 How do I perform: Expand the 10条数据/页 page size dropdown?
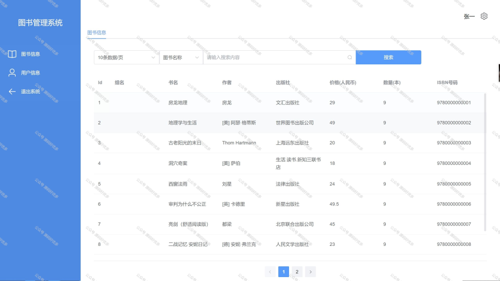(126, 58)
